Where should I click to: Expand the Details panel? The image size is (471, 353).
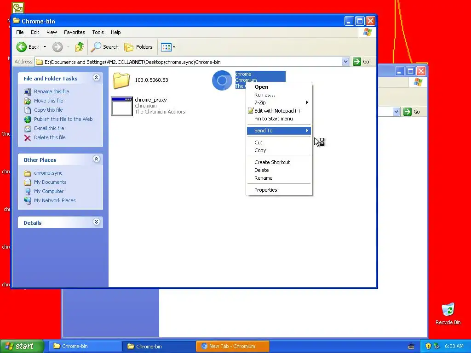coord(96,222)
